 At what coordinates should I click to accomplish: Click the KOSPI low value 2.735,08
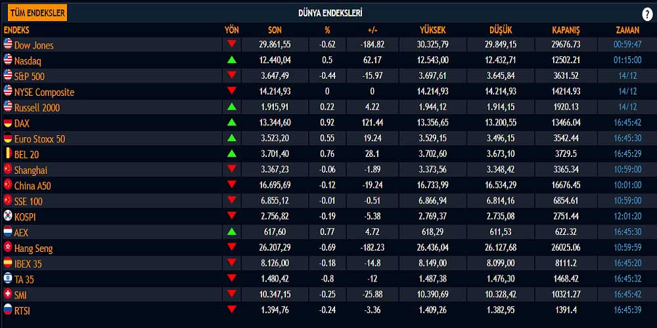coord(501,216)
